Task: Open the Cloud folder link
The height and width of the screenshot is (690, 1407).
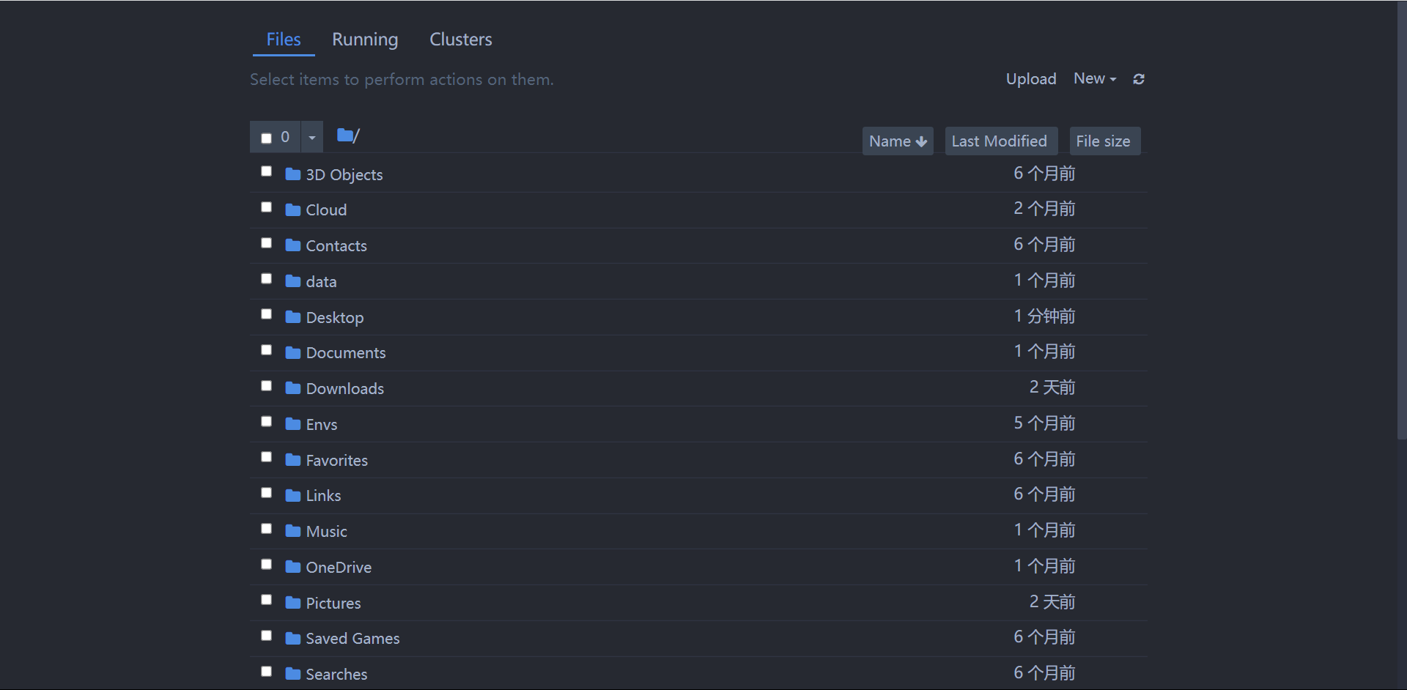Action: [x=326, y=210]
